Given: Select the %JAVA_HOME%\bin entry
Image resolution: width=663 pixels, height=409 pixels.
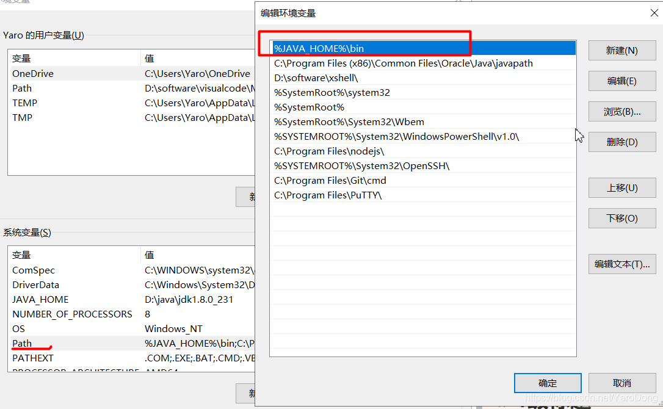Looking at the screenshot, I should (x=423, y=48).
